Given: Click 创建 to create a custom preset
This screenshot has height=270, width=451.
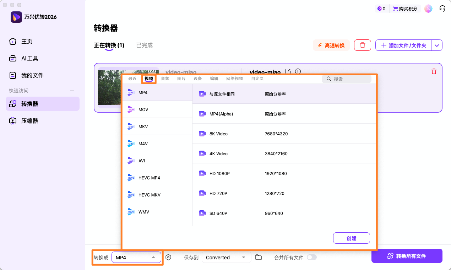Looking at the screenshot, I should (351, 238).
